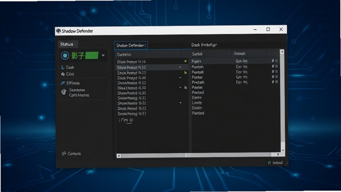341x192 pixels.
Task: Click the settings icon on the Proteih row
Action: 273,82
